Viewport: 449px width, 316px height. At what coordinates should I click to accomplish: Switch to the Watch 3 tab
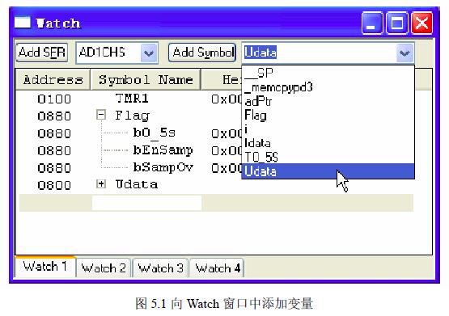[161, 268]
